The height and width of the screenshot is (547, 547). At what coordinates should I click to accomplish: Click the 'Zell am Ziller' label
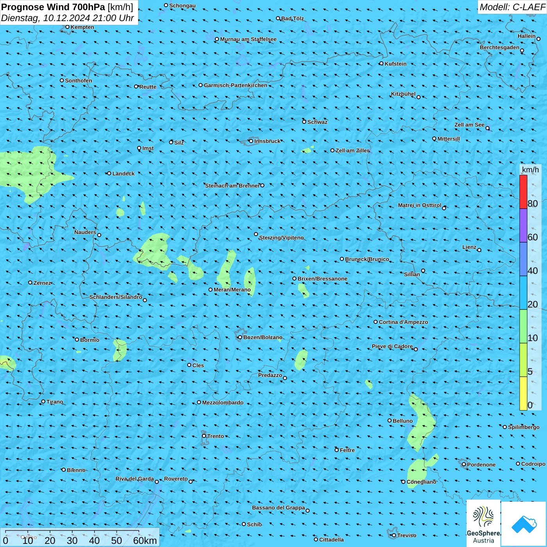click(352, 150)
